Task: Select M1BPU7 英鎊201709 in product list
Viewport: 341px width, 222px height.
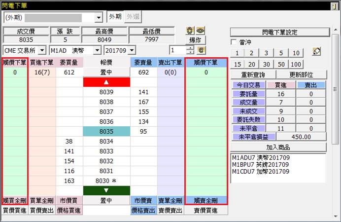Action: point(260,165)
